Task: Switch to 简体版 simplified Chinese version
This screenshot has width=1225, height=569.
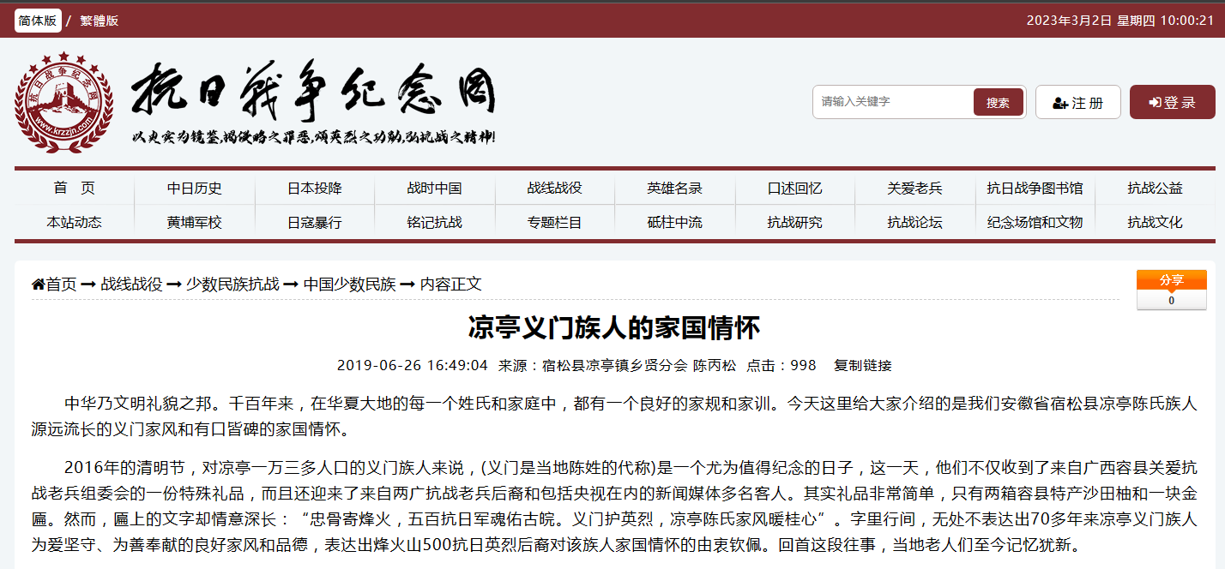Action: pos(38,21)
